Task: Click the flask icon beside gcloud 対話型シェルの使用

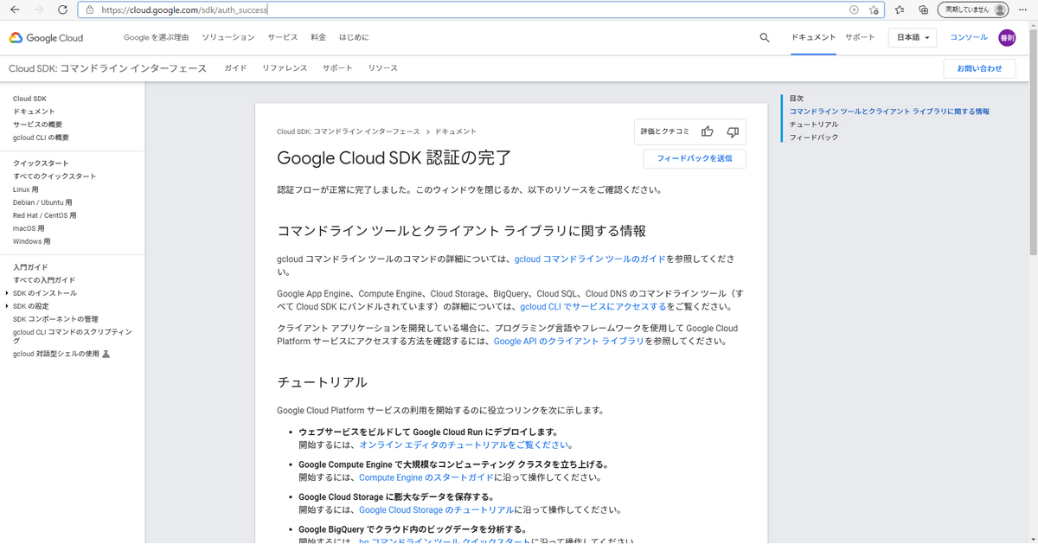Action: [106, 354]
